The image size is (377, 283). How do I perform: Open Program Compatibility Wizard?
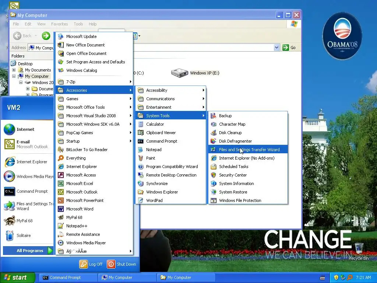coord(171,167)
